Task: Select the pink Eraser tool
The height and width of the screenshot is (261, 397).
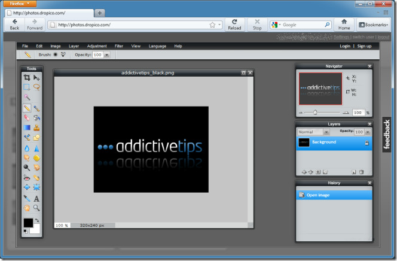Action: [x=27, y=118]
